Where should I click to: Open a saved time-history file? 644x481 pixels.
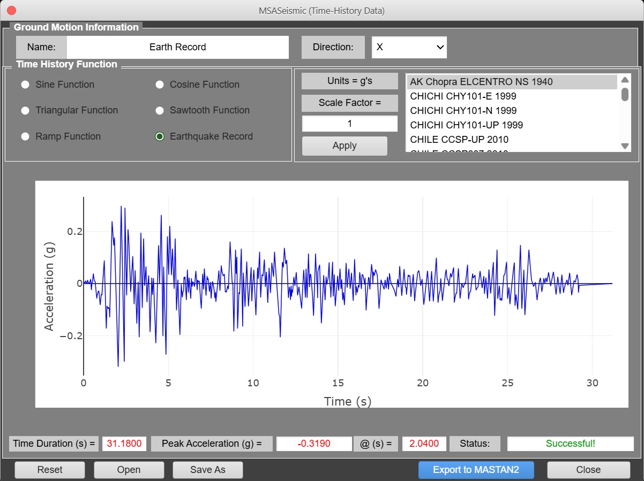[x=129, y=470]
